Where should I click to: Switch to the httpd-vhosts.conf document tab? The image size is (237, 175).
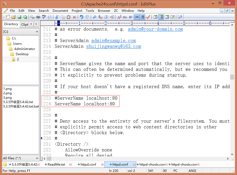[x=152, y=165]
